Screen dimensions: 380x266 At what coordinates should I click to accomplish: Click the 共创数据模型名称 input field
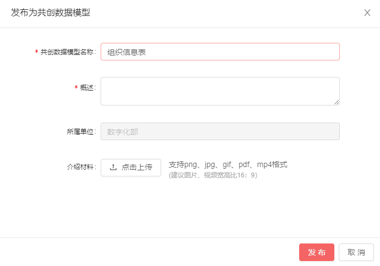(x=220, y=52)
